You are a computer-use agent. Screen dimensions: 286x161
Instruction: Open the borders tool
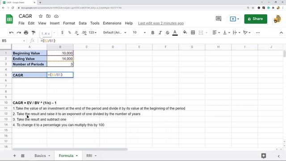point(193,33)
